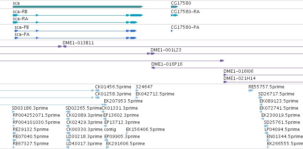The image size is (303, 149).
Task: Click the RE55757.5prime EST marker
Action: [x=251, y=90]
